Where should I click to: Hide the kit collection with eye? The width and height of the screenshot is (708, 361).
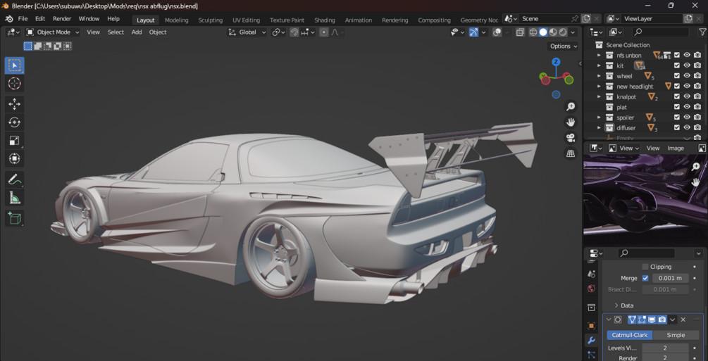click(x=687, y=65)
